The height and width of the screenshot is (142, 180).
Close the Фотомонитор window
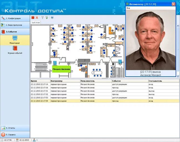click(173, 4)
